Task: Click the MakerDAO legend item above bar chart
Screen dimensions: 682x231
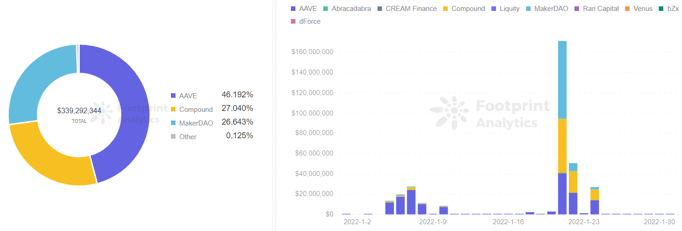Action: 547,9
